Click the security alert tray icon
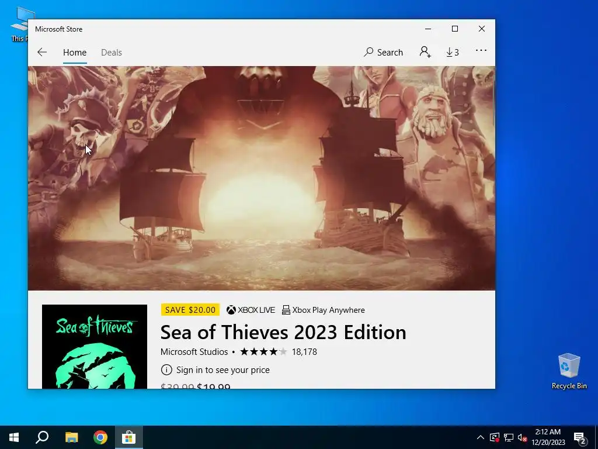This screenshot has width=598, height=449. (494, 437)
